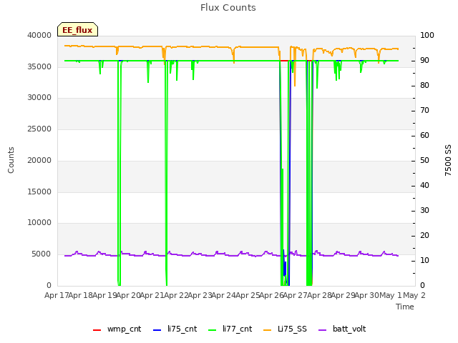This screenshot has width=458, height=343.
Task: Click the 40000 y-axis tick label
Action: point(39,35)
